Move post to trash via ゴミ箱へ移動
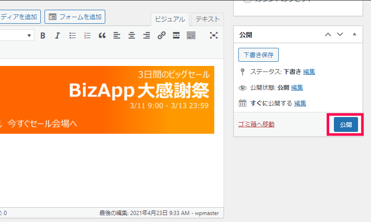 [256, 124]
